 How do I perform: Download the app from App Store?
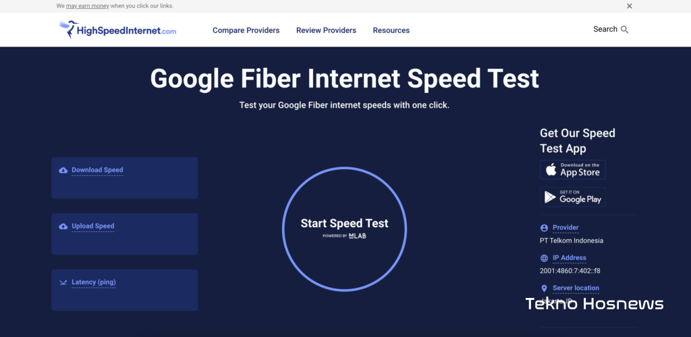[x=573, y=170]
